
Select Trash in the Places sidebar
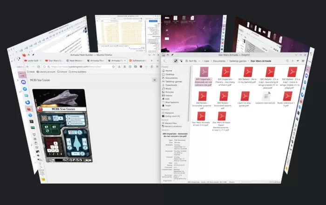click(x=169, y=105)
